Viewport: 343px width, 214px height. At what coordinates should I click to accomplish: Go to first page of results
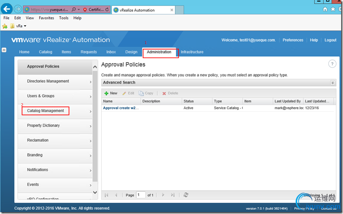[x=107, y=195]
